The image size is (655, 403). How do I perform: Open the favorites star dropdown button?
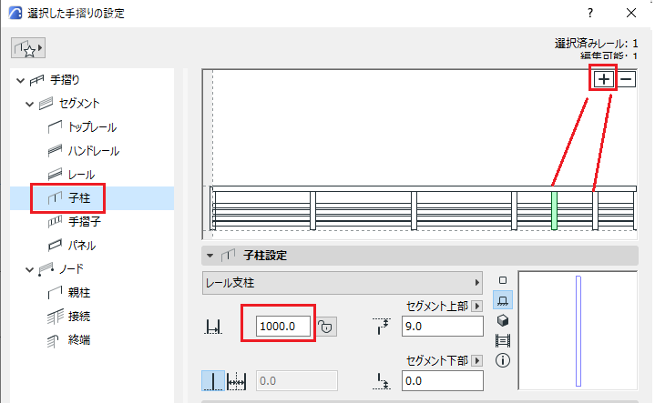pyautogui.click(x=28, y=48)
